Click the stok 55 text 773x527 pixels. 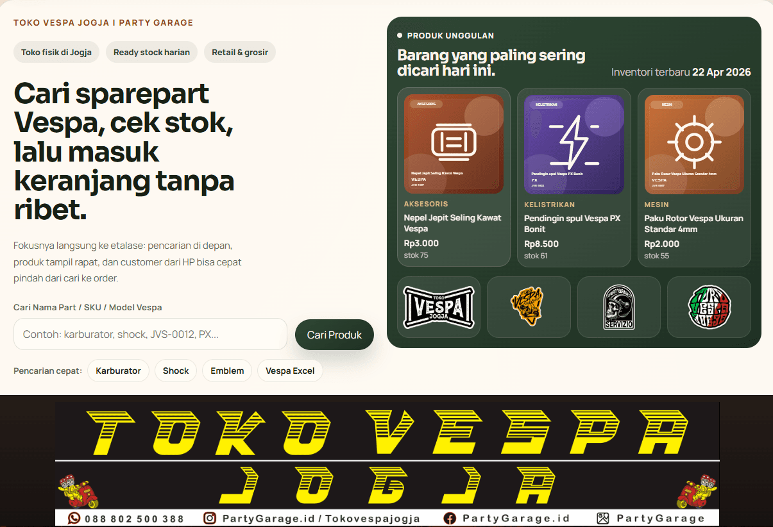657,256
